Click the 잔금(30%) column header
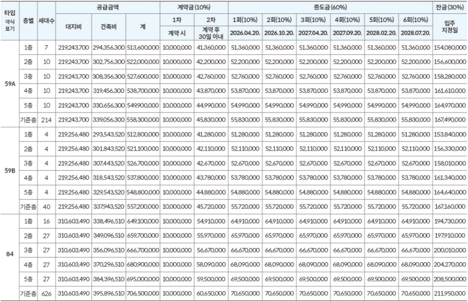The image size is (468, 302). pyautogui.click(x=450, y=7)
